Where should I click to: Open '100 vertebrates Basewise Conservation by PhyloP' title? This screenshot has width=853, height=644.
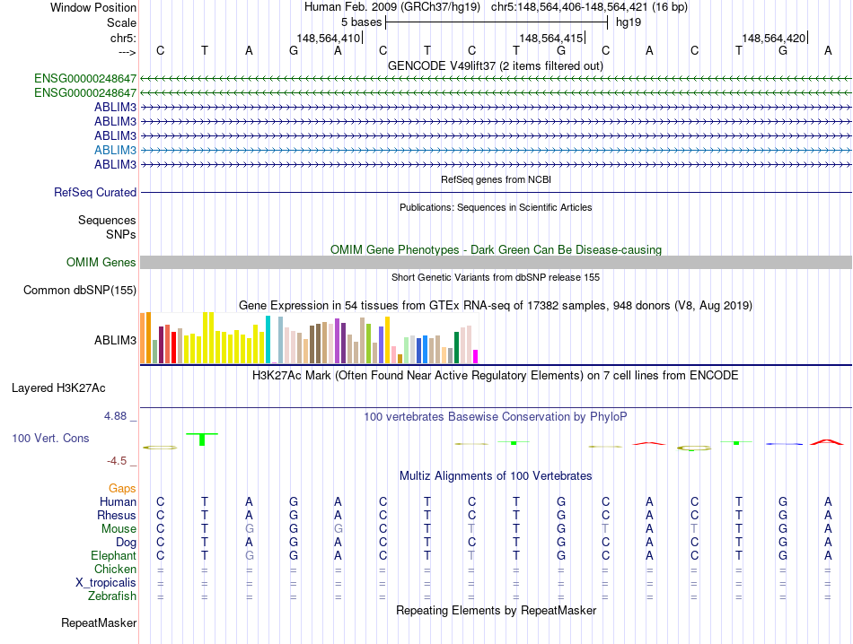tap(496, 417)
